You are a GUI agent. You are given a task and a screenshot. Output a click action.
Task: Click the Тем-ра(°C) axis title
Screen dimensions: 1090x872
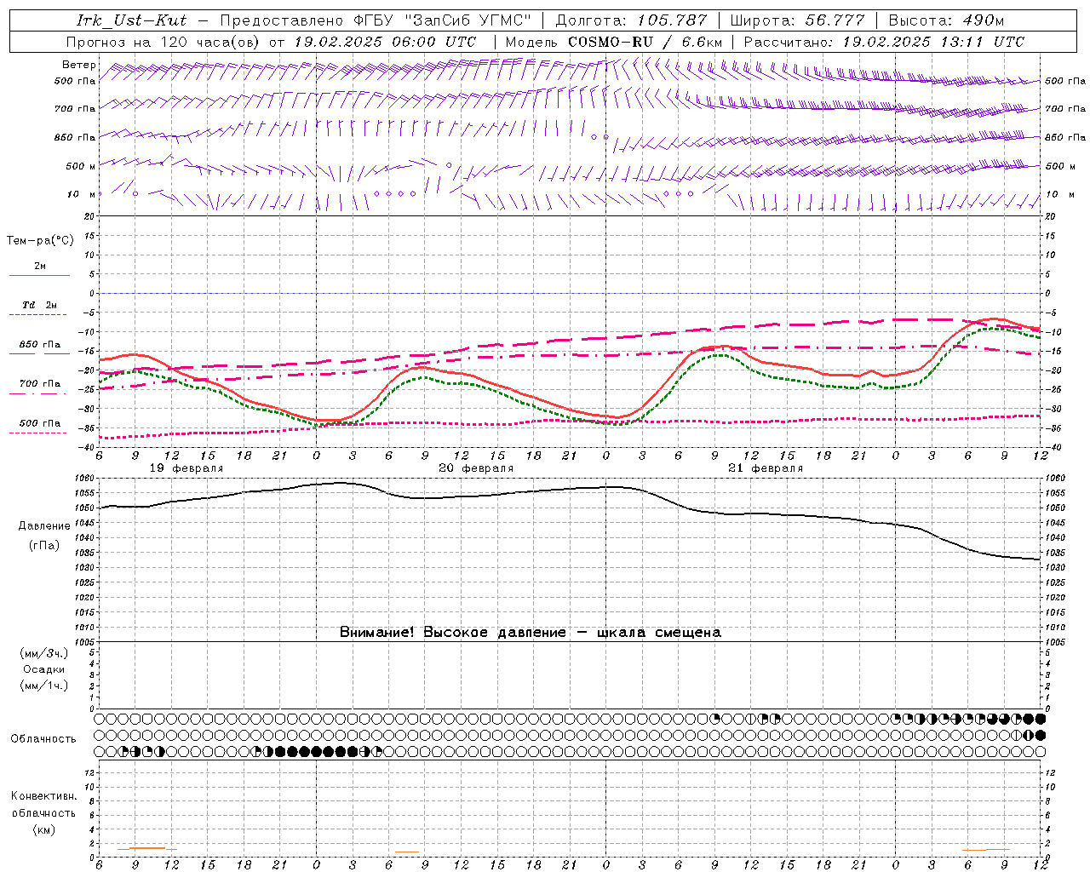tap(41, 241)
